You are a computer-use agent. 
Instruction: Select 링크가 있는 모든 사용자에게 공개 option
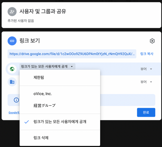pos(60,122)
